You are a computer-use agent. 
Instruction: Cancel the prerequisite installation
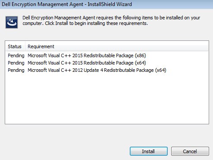(190, 151)
